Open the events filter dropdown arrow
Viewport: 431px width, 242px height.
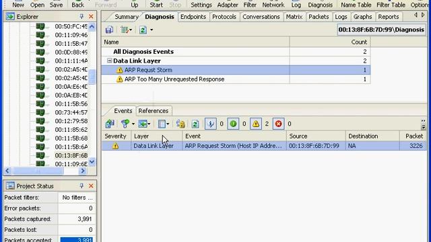tap(133, 124)
